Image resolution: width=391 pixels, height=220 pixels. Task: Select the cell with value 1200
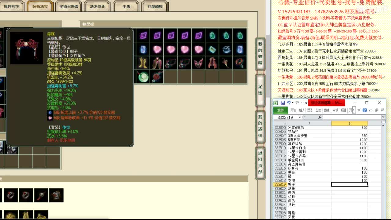(349, 144)
